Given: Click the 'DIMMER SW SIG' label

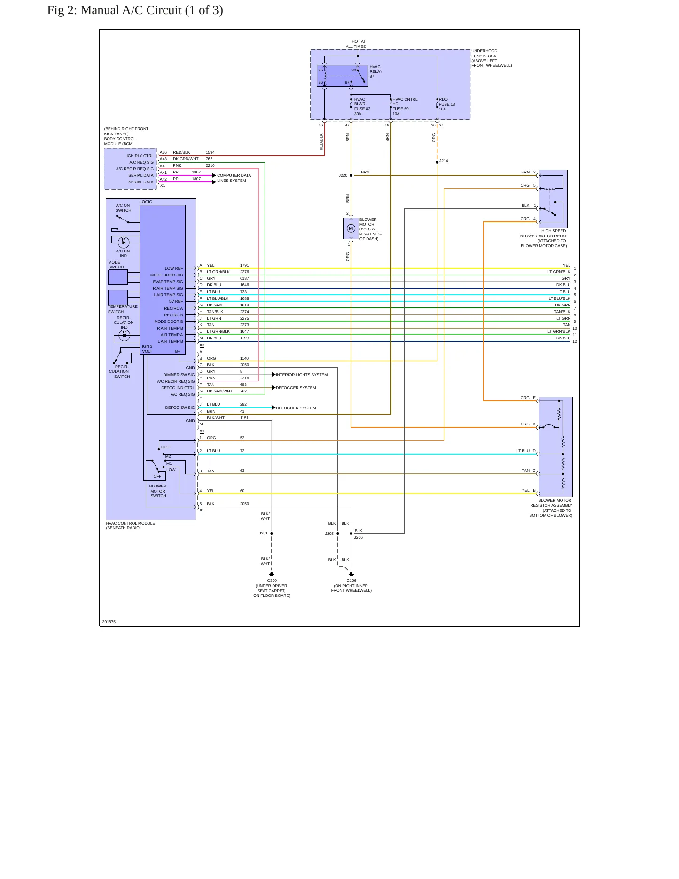Looking at the screenshot, I should pyautogui.click(x=179, y=375).
